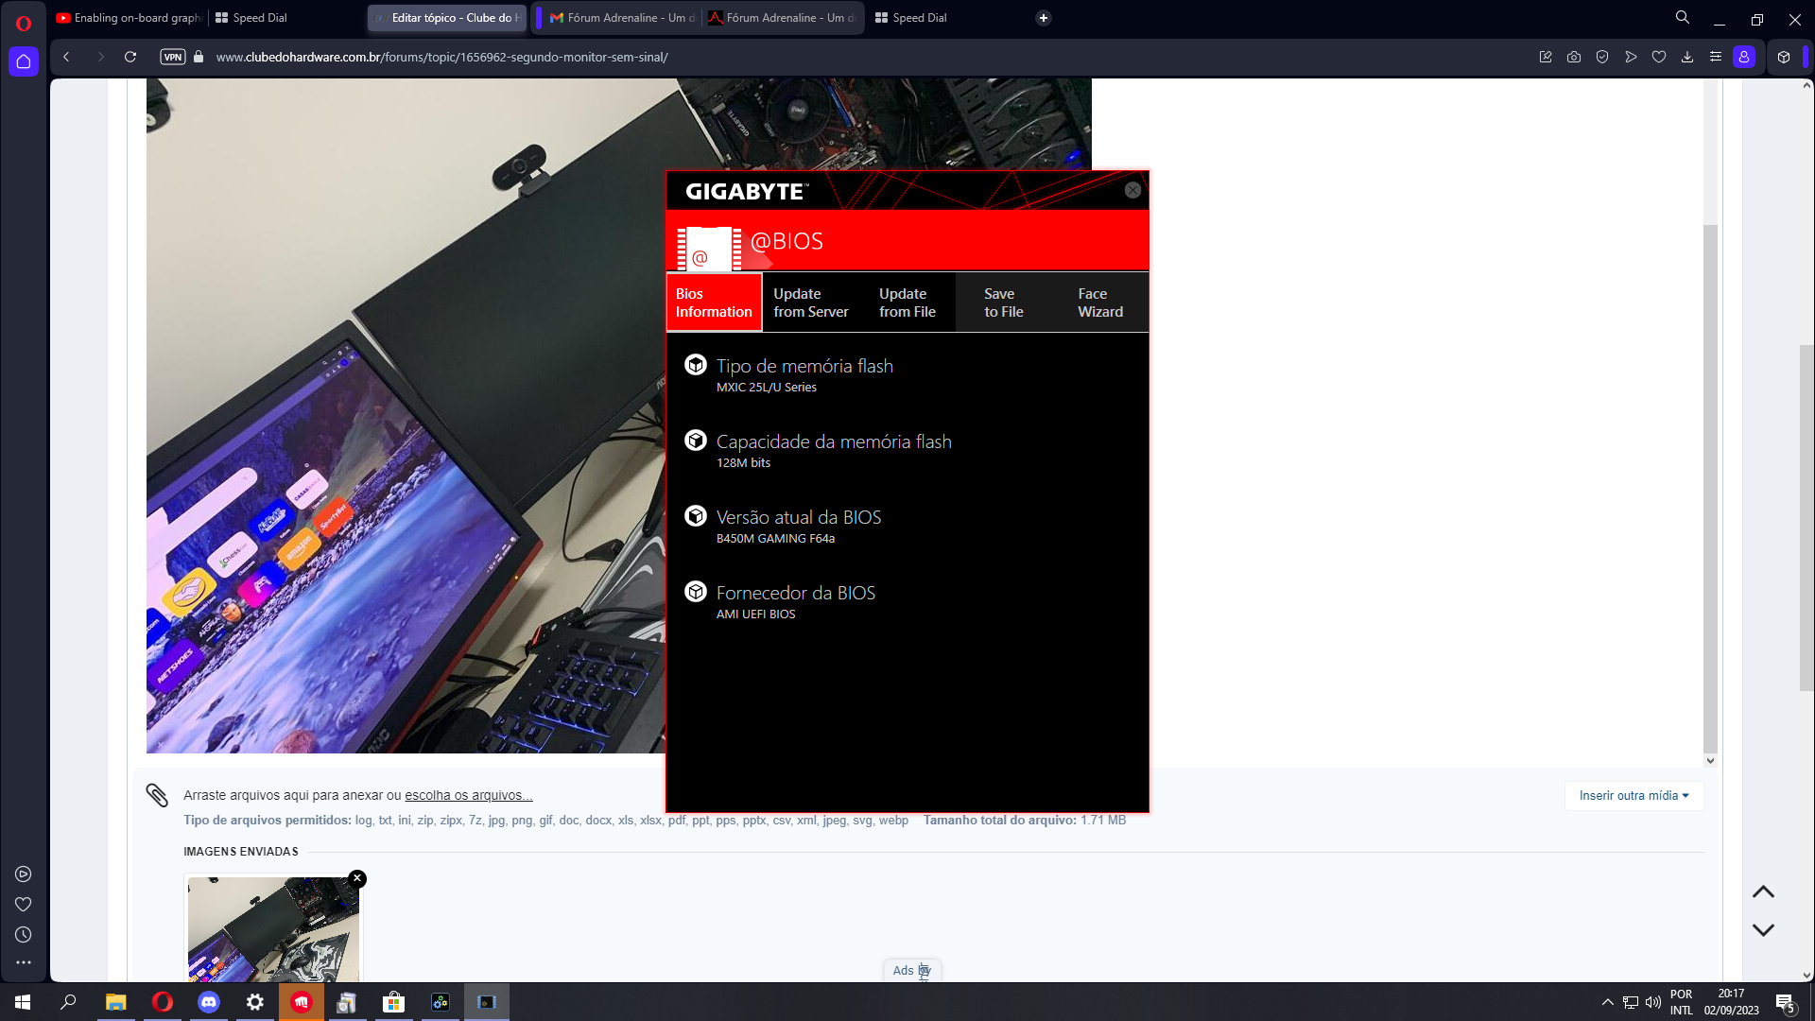
Task: Click the Capacidade da memória flash icon
Action: click(696, 441)
